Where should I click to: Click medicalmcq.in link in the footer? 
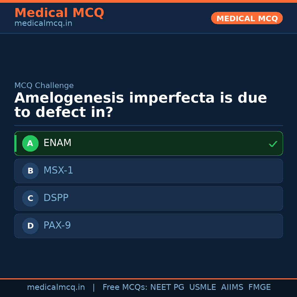(x=56, y=287)
